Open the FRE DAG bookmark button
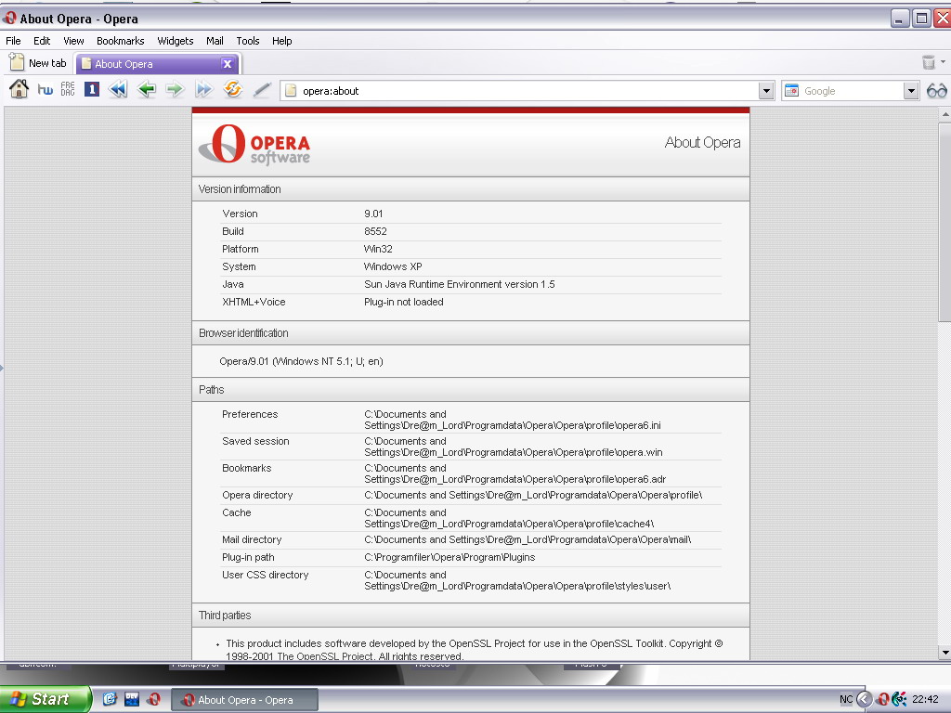Viewport: 951px width, 713px height. (68, 89)
